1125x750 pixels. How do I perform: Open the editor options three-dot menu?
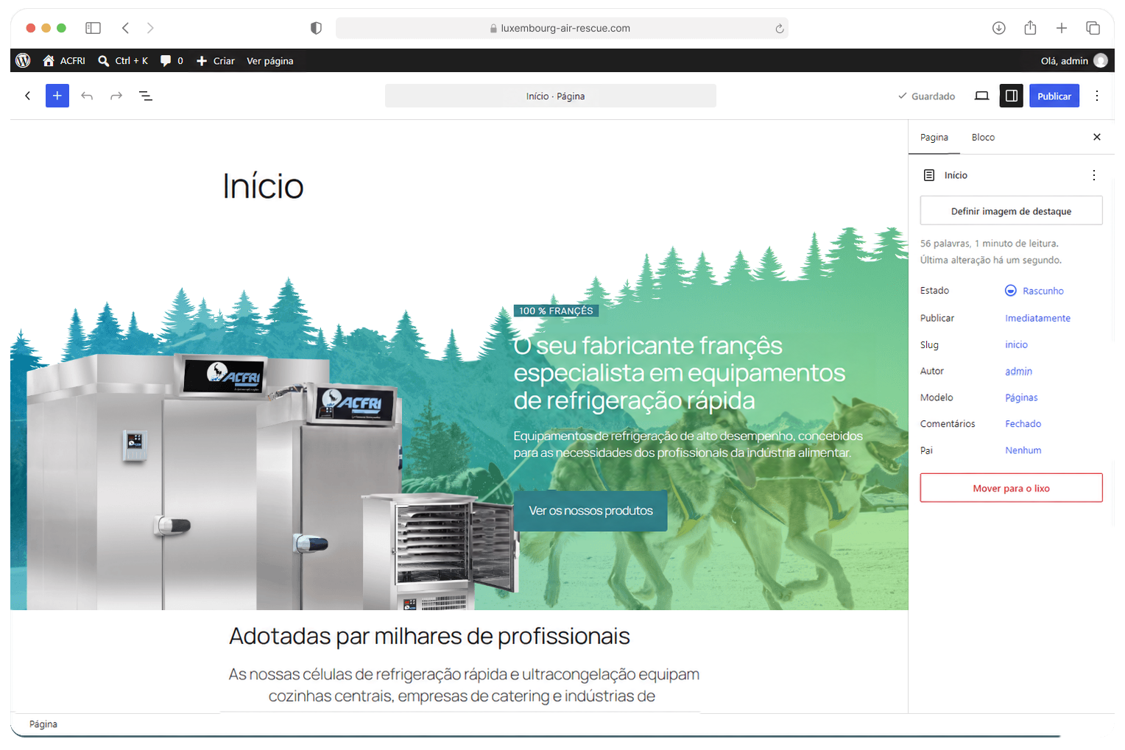[1096, 96]
